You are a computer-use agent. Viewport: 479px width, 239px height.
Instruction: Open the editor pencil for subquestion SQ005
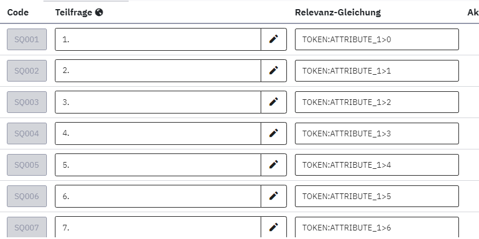click(x=274, y=165)
